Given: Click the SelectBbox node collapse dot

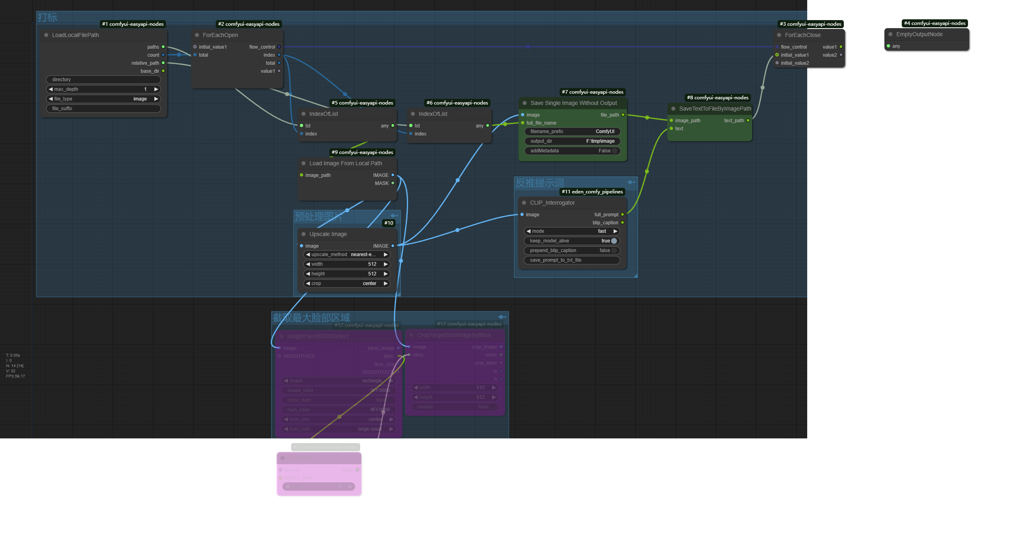Looking at the screenshot, I should 283,458.
